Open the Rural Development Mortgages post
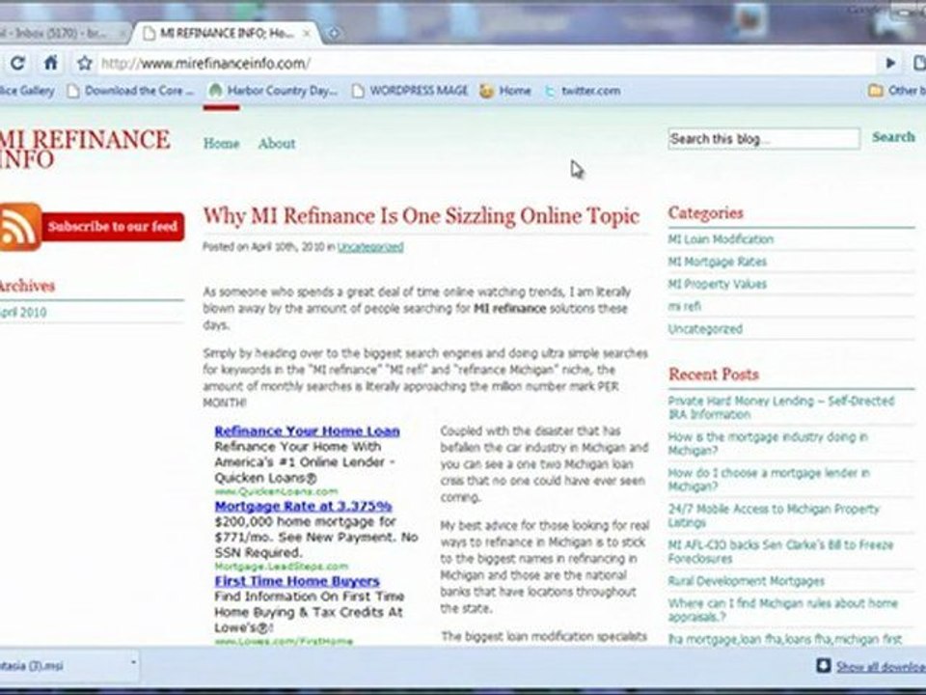Image resolution: width=926 pixels, height=695 pixels. pos(746,581)
